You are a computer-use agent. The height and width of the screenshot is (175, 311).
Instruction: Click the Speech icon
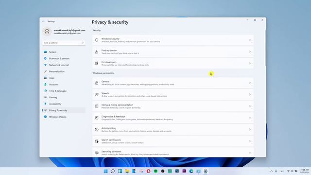(x=97, y=94)
